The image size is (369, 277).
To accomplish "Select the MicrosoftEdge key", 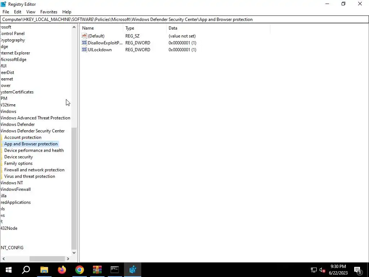I will click(x=13, y=60).
